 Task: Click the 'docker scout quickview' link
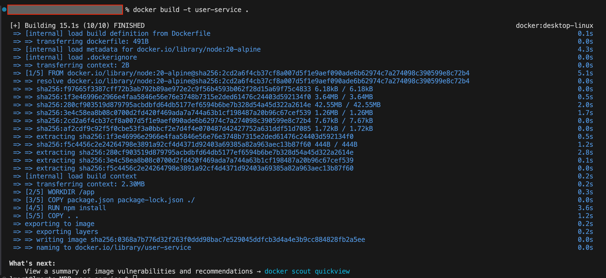click(307, 271)
